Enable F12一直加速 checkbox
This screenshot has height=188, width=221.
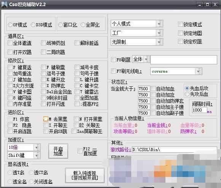(x=80, y=151)
